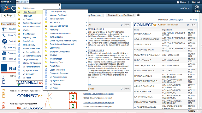Switch to Time And Labor Dashboard tab
202x113 pixels.
pos(121,15)
